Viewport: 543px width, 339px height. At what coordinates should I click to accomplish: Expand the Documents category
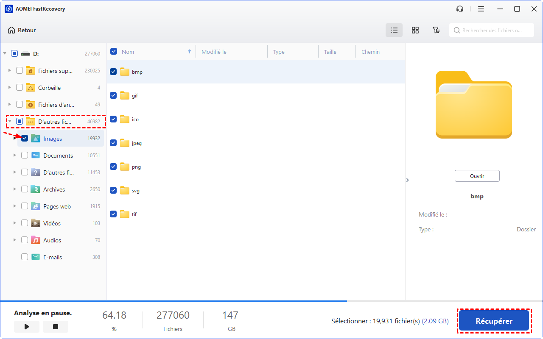(14, 155)
